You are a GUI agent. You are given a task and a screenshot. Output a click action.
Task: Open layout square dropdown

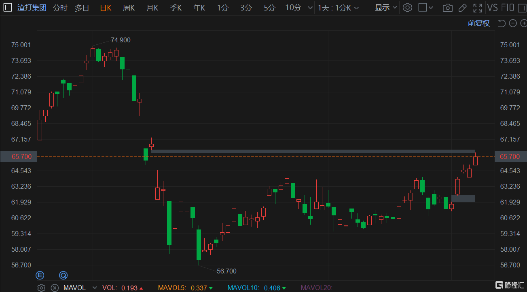(x=425, y=8)
